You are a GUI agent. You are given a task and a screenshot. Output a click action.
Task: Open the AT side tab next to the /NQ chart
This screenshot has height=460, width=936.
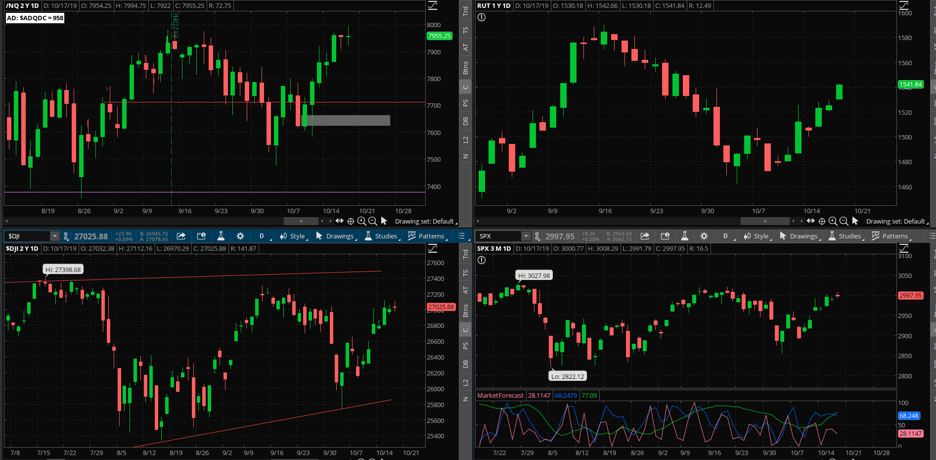[465, 47]
